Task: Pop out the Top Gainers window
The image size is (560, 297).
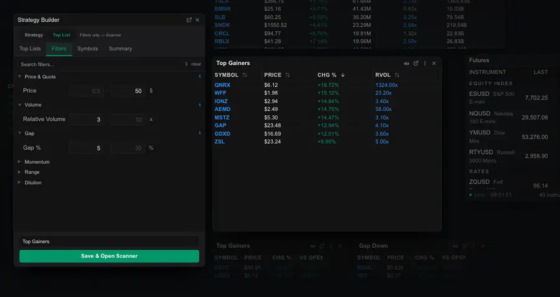Action: coord(416,64)
